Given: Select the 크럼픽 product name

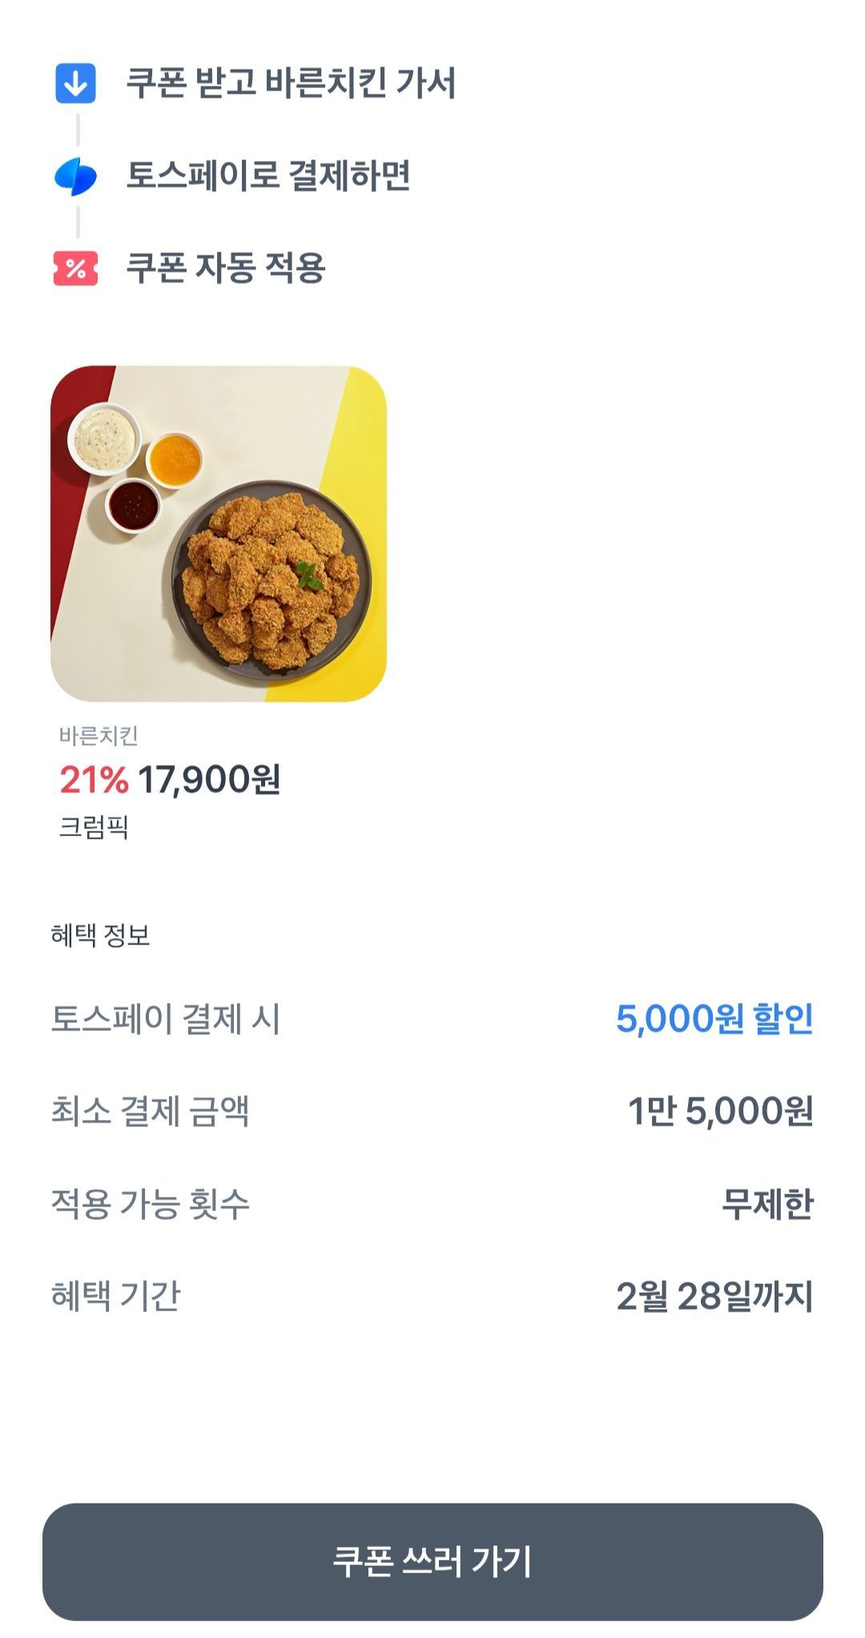Looking at the screenshot, I should coord(94,827).
